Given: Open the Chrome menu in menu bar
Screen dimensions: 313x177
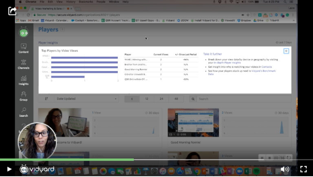Looking at the screenshot, I should pos(31,2).
